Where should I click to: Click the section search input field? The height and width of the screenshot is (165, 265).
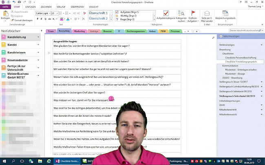click(x=244, y=30)
